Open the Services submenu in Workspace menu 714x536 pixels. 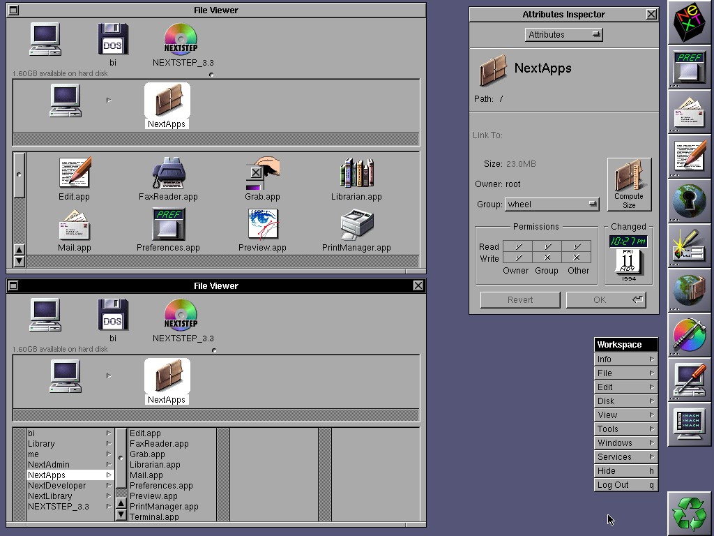[625, 456]
